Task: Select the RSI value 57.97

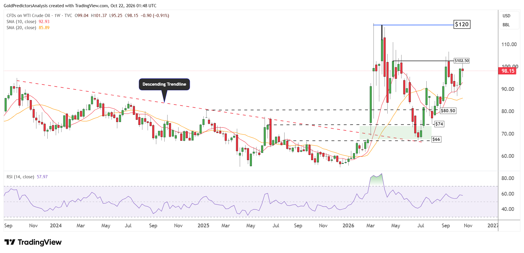Action: coord(42,177)
